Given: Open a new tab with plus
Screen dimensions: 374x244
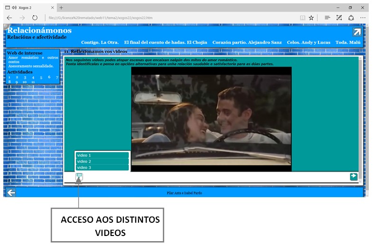Looking at the screenshot, I should point(61,8).
